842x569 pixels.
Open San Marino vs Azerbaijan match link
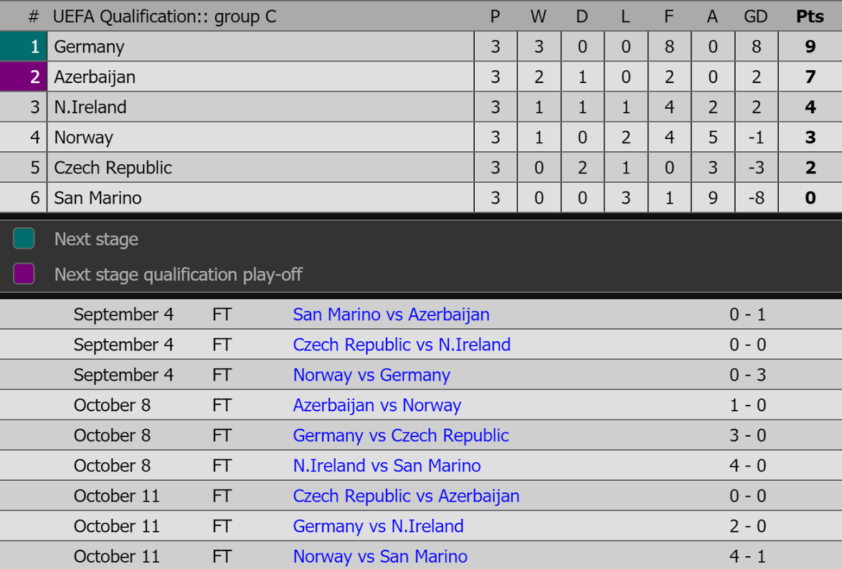coord(391,315)
